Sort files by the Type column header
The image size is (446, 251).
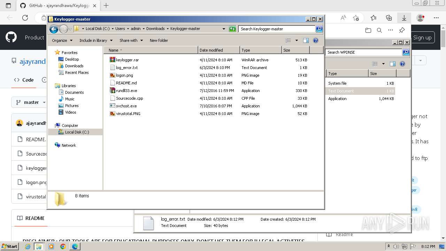tap(261, 50)
